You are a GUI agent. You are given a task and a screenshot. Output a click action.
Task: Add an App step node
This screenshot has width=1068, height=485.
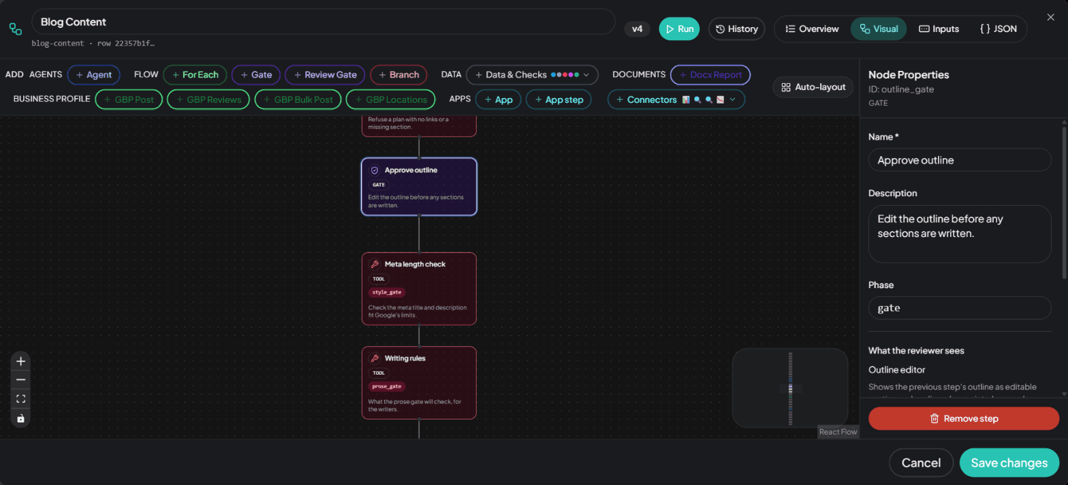click(x=559, y=99)
